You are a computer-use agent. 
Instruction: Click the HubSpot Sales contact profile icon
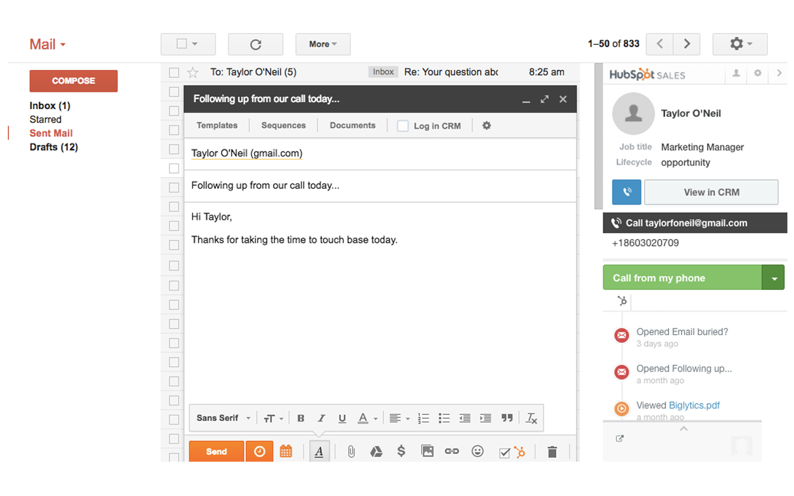(736, 73)
